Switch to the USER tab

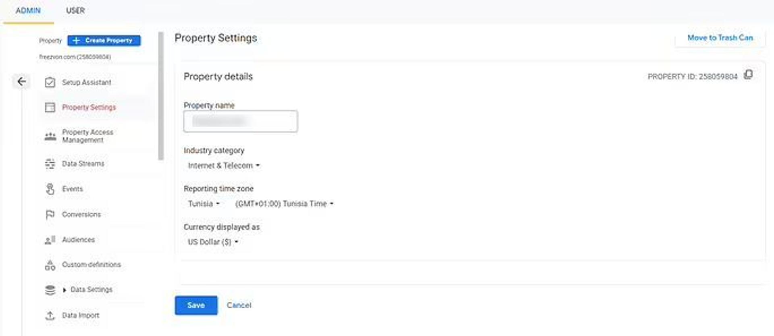[75, 11]
